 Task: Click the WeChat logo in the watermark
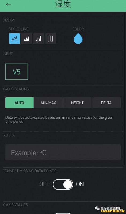coord(97,208)
